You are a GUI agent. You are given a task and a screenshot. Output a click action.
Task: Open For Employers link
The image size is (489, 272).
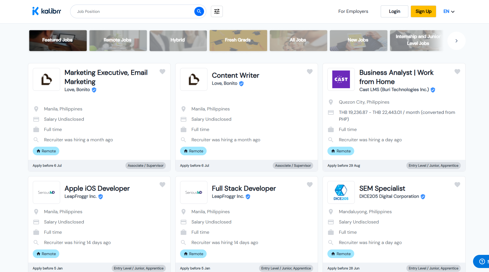[353, 11]
